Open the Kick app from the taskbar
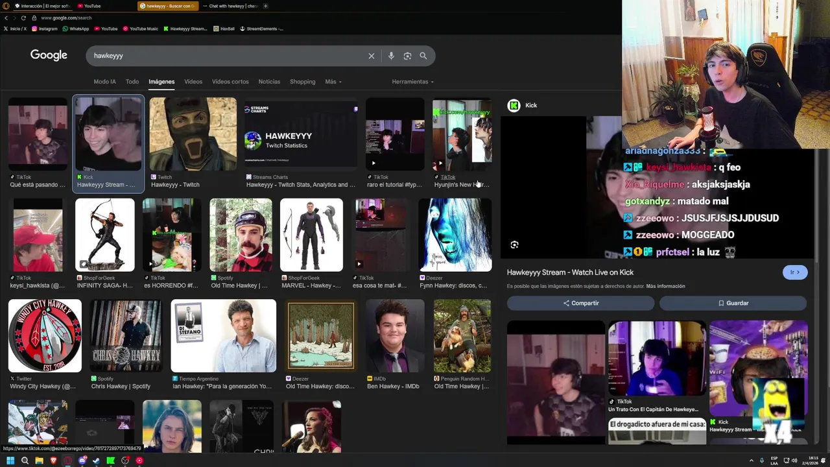Image resolution: width=830 pixels, height=467 pixels. [x=111, y=461]
